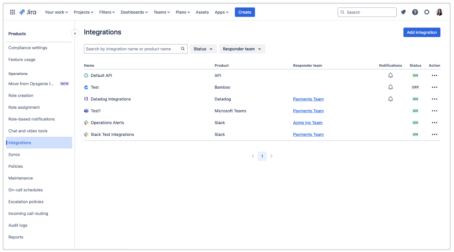Open the Help question mark icon
Screen dimensions: 454x252
(x=415, y=12)
